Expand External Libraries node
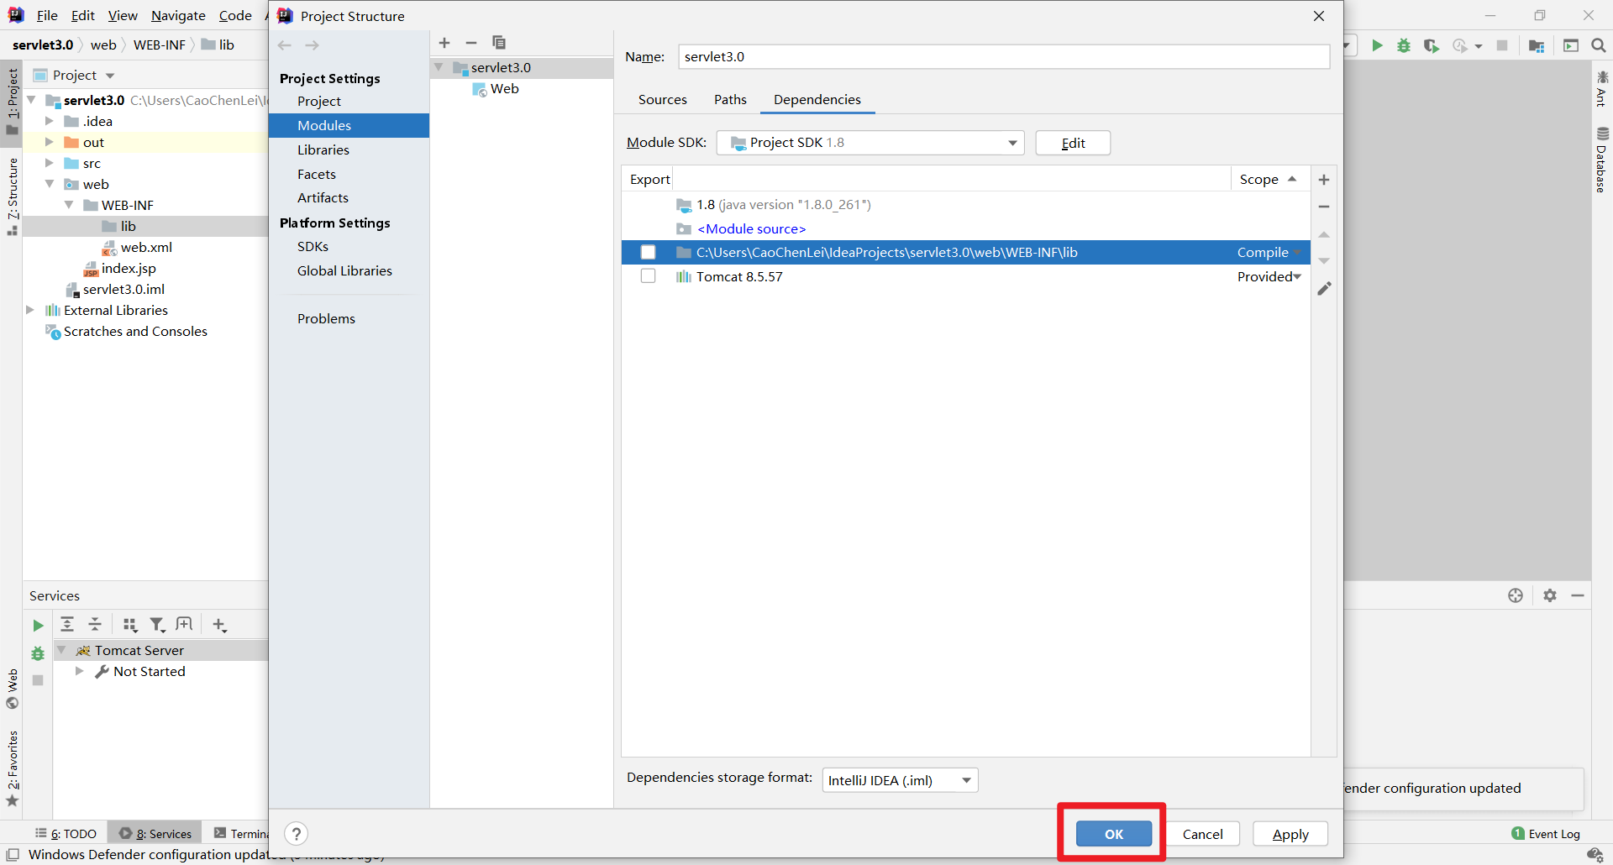 (x=30, y=310)
